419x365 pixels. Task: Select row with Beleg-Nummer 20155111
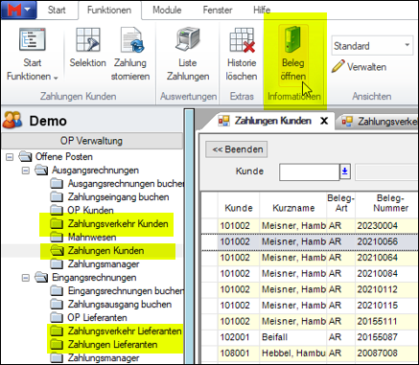(310, 322)
